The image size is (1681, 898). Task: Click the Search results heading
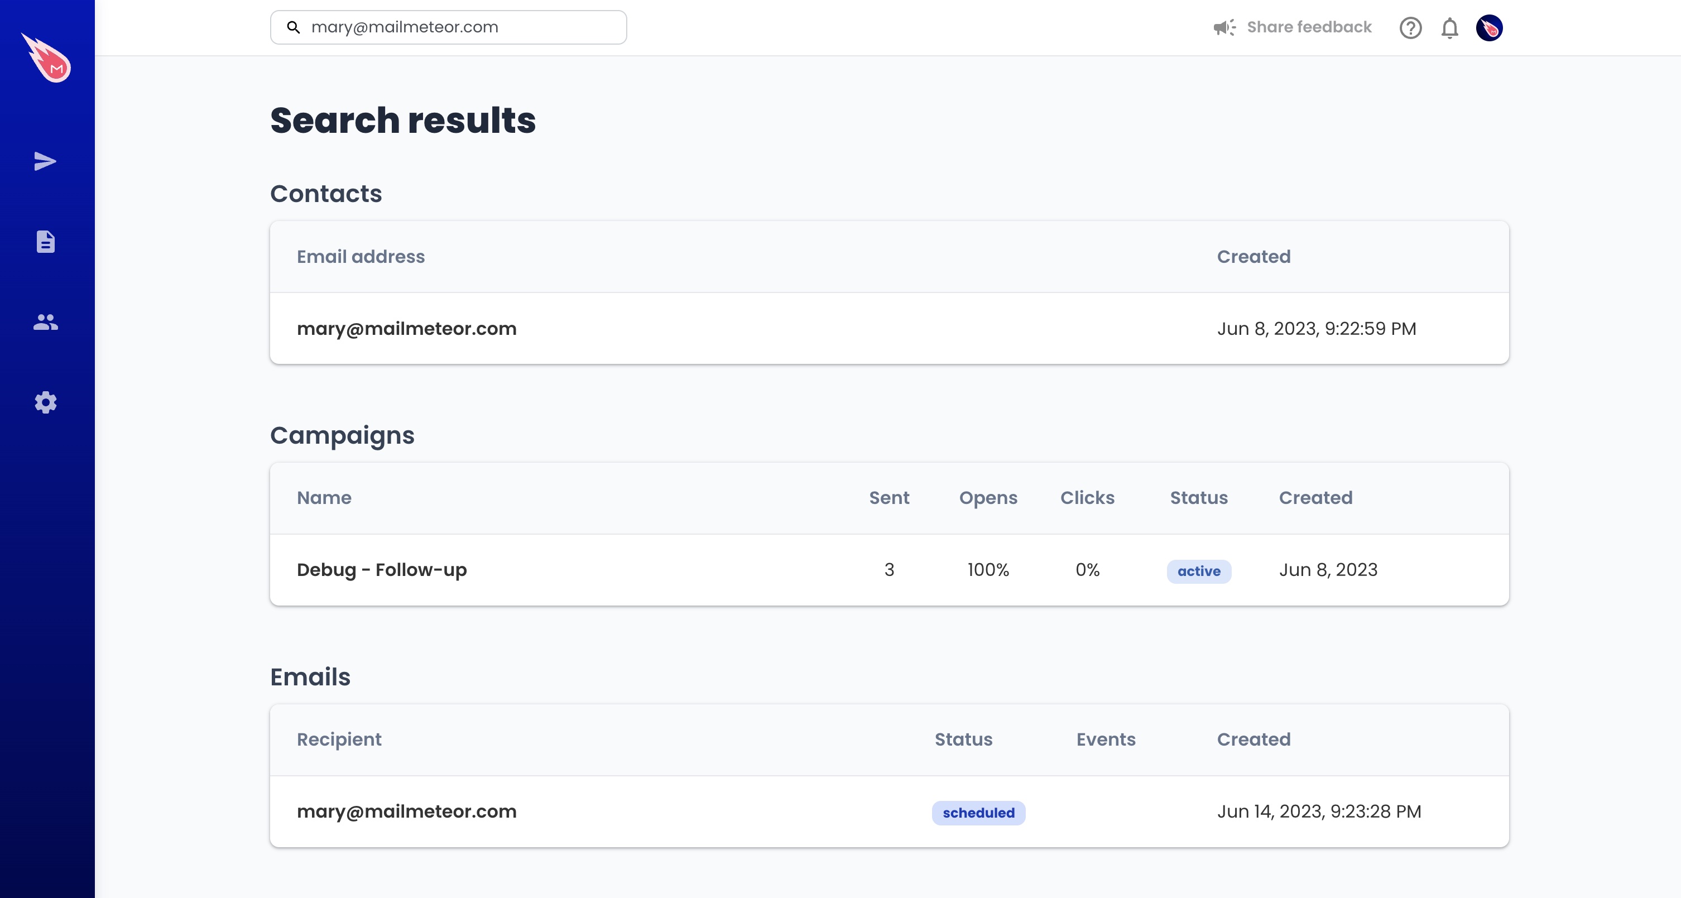[x=402, y=120]
